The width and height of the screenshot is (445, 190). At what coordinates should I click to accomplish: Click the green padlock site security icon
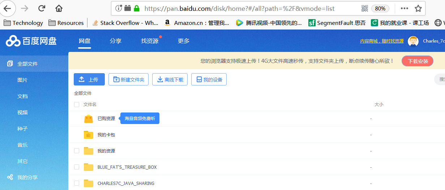pyautogui.click(x=137, y=8)
